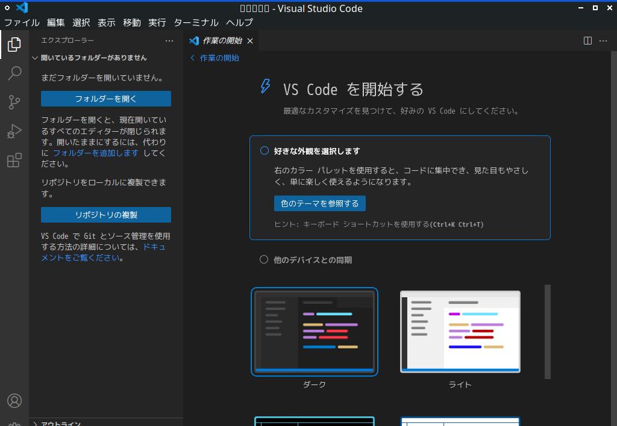This screenshot has height=426, width=617.
Task: Open the Explorer view in activity bar
Action: coord(14,45)
